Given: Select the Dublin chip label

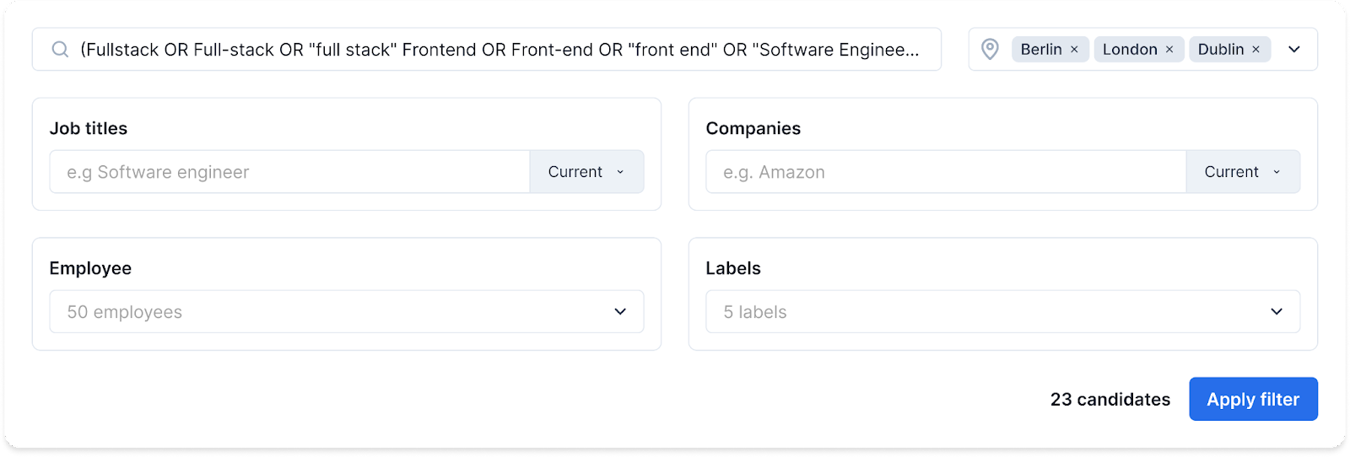Looking at the screenshot, I should [1221, 50].
